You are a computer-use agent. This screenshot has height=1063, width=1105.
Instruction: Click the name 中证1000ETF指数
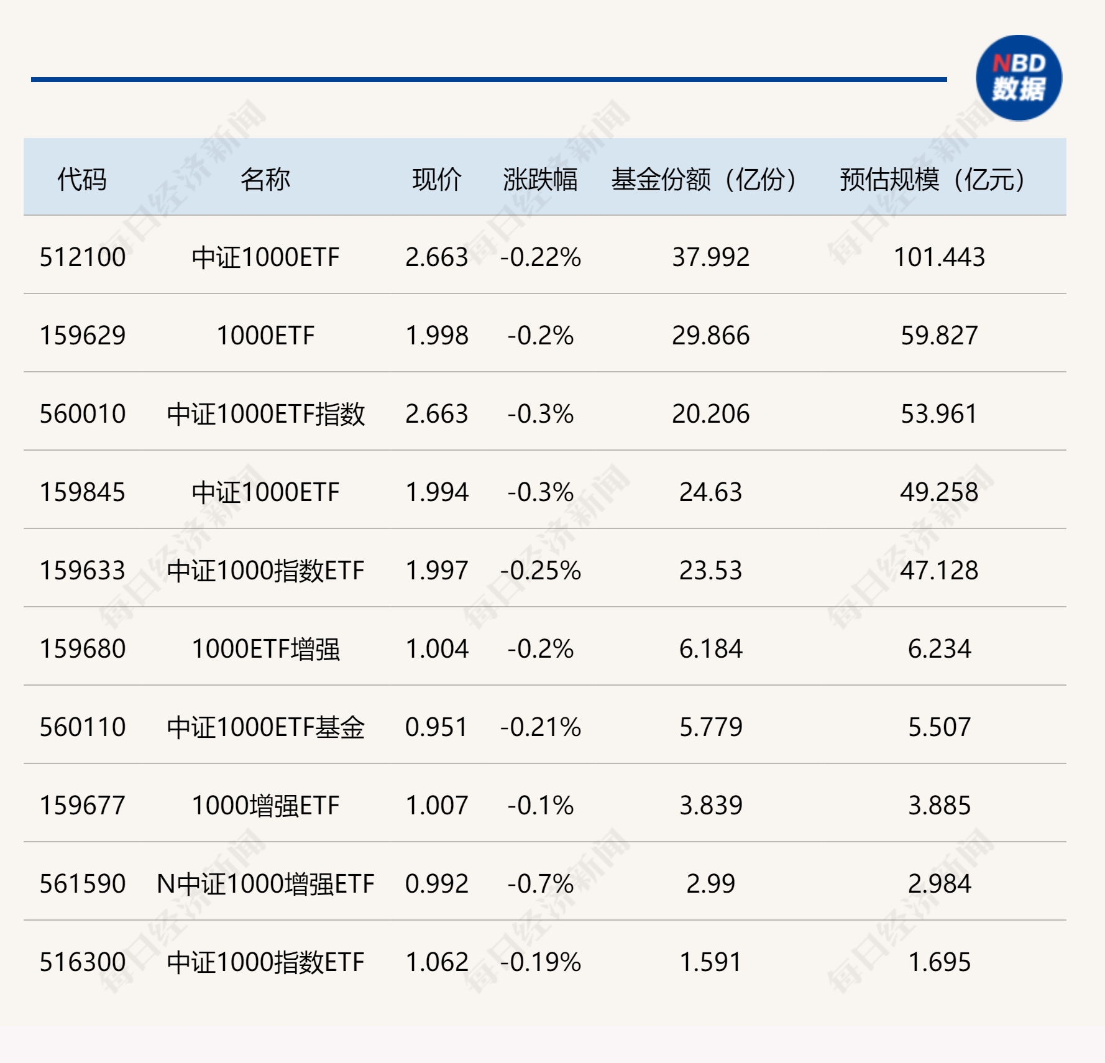point(265,414)
